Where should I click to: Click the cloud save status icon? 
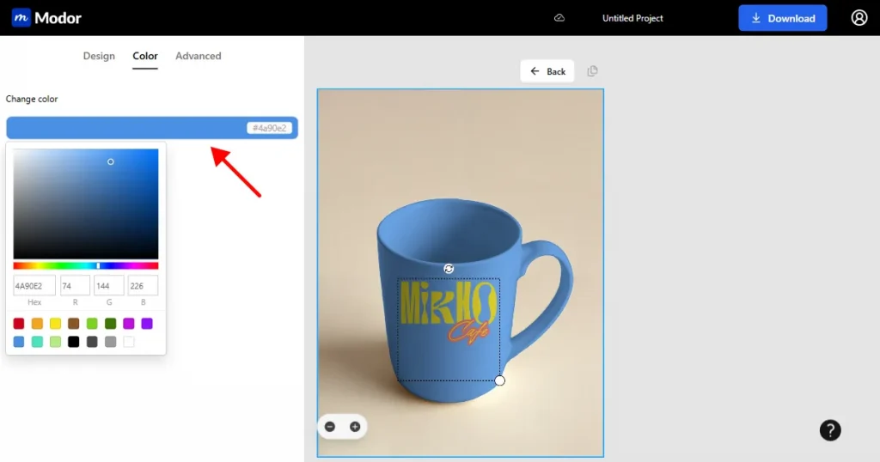pos(559,18)
